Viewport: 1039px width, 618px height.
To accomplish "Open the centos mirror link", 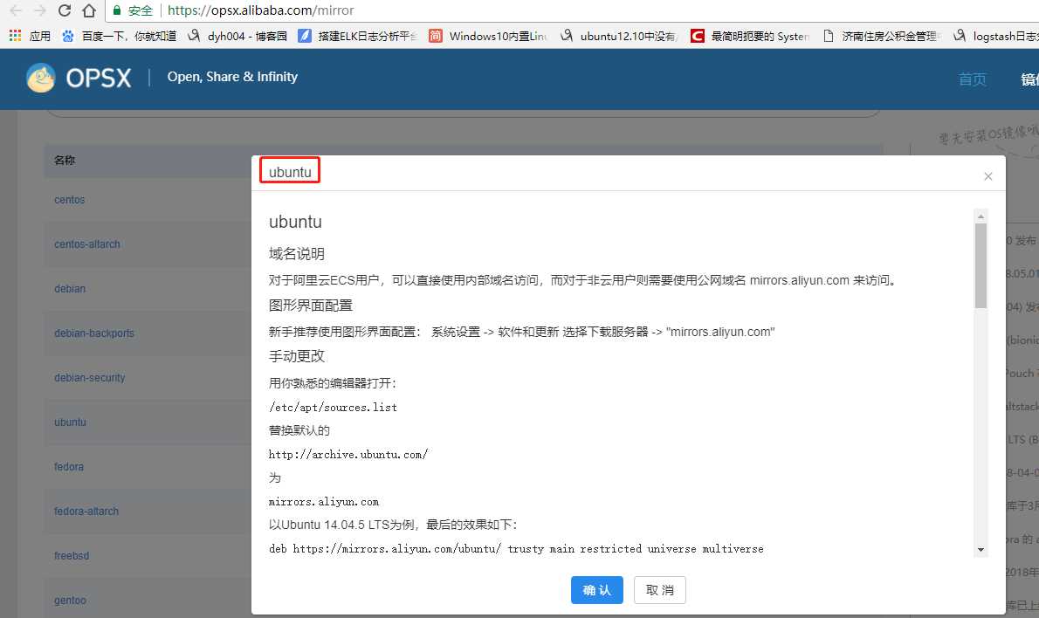I will click(x=70, y=199).
